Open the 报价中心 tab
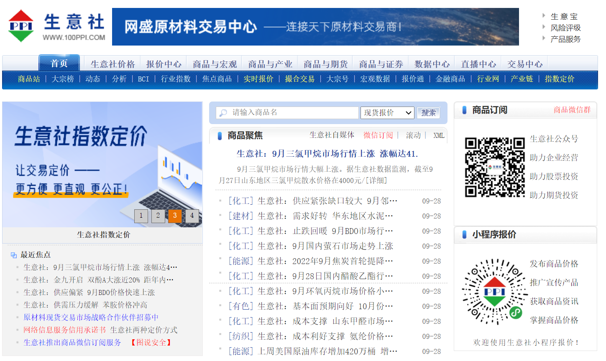Image resolution: width=606 pixels, height=361 pixels. (164, 64)
